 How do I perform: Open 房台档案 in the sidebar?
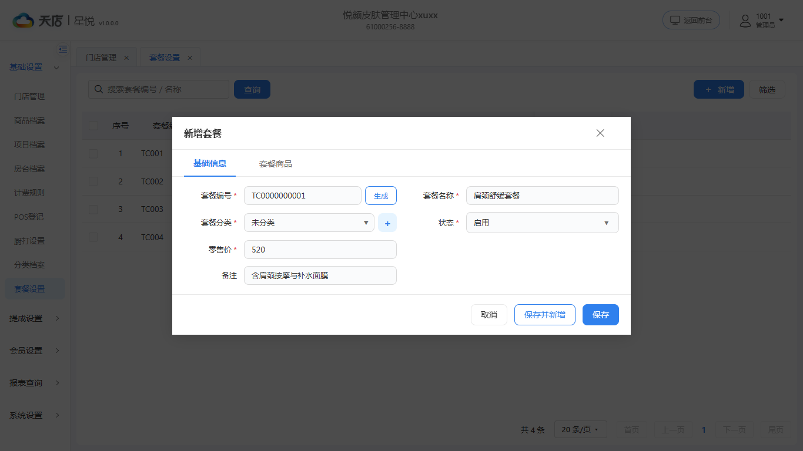(x=29, y=169)
